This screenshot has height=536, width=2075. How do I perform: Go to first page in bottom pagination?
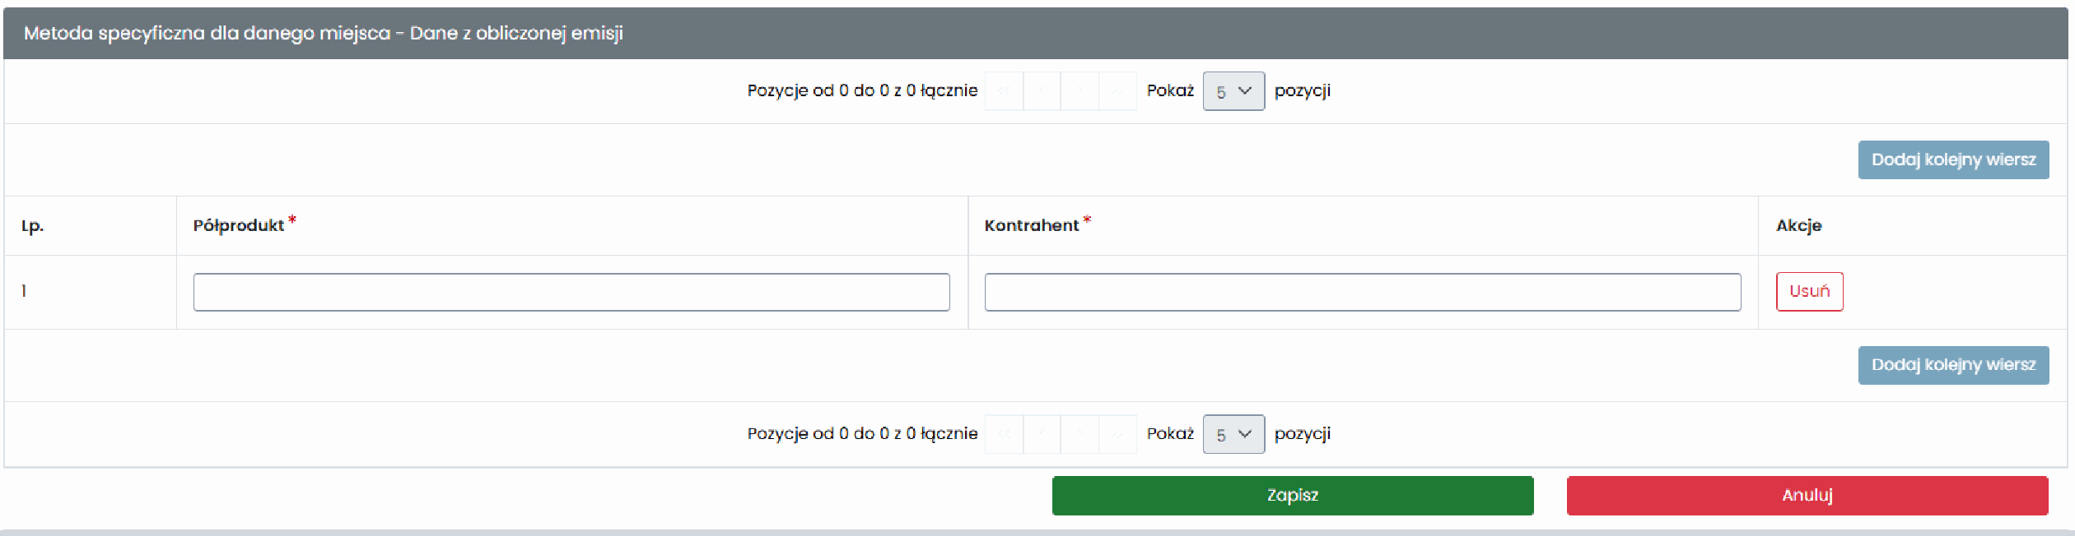coord(1004,434)
